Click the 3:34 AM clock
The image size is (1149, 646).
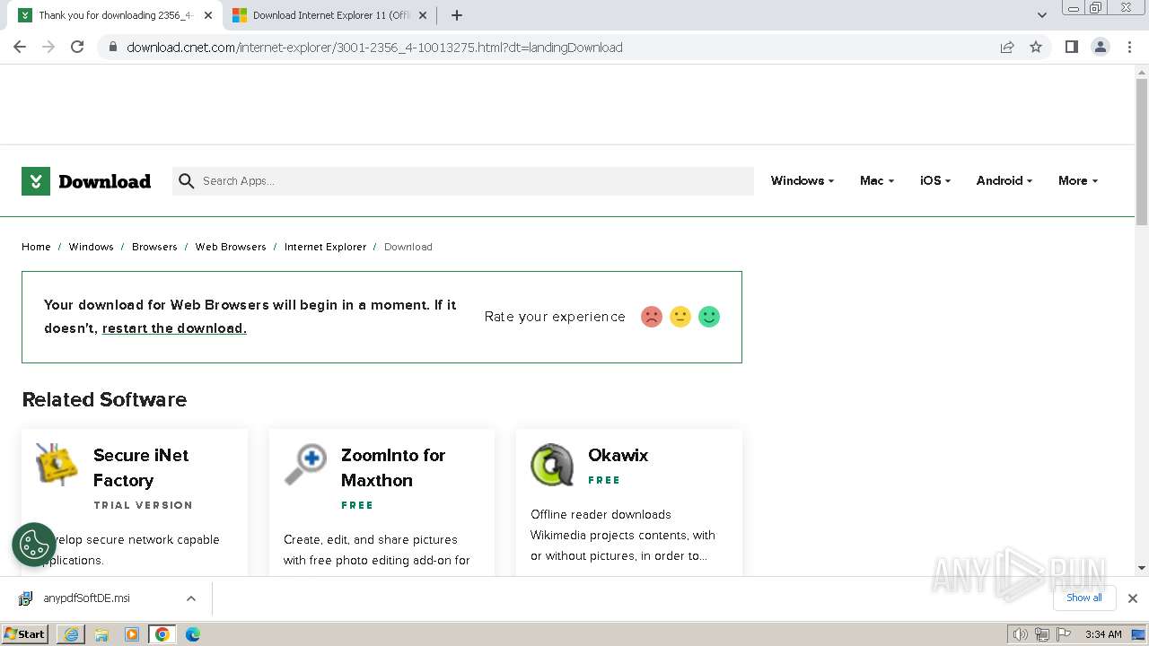[x=1103, y=634]
